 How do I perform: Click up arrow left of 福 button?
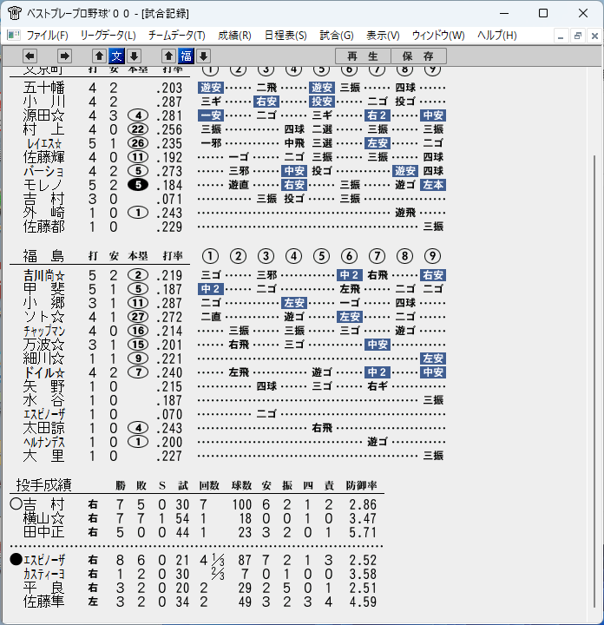point(168,56)
